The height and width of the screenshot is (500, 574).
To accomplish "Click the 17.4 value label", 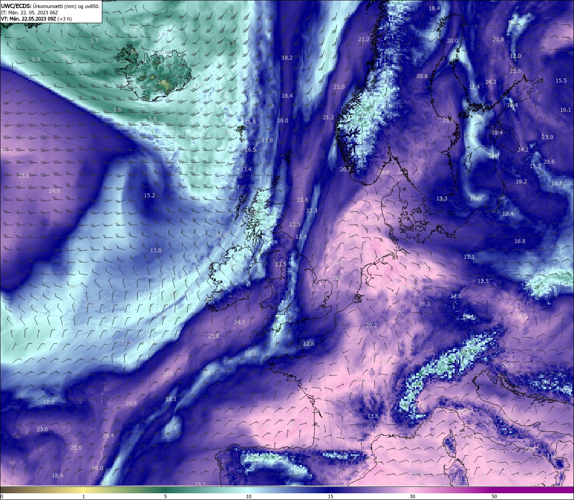I will point(246,169).
